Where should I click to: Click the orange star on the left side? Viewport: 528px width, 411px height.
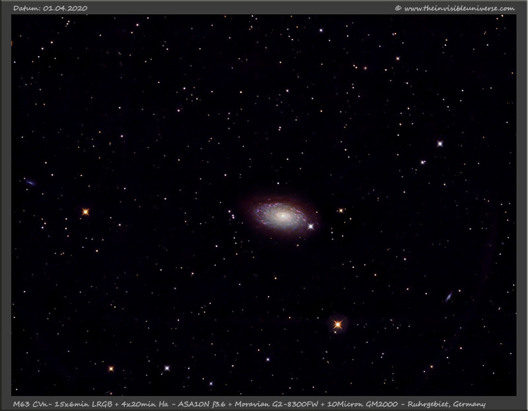click(85, 212)
